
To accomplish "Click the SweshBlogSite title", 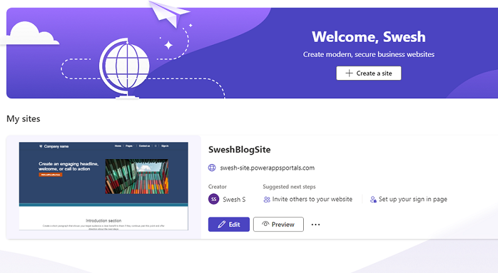I will (239, 150).
